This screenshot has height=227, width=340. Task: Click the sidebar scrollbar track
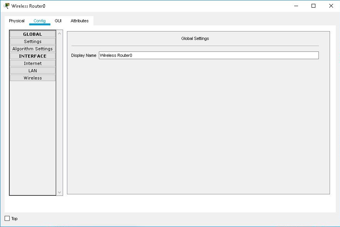[60, 115]
